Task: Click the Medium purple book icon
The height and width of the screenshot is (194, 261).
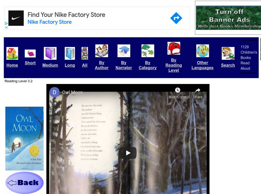Action: pyautogui.click(x=50, y=53)
